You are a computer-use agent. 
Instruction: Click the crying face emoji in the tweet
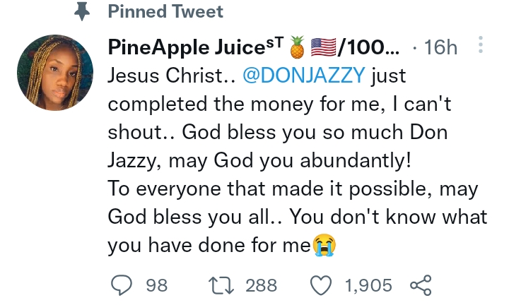click(x=324, y=245)
